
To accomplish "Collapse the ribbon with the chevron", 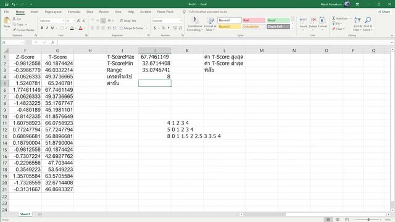I will [392, 36].
